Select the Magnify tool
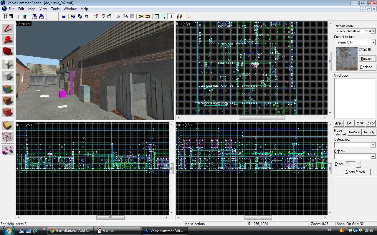 8,40
